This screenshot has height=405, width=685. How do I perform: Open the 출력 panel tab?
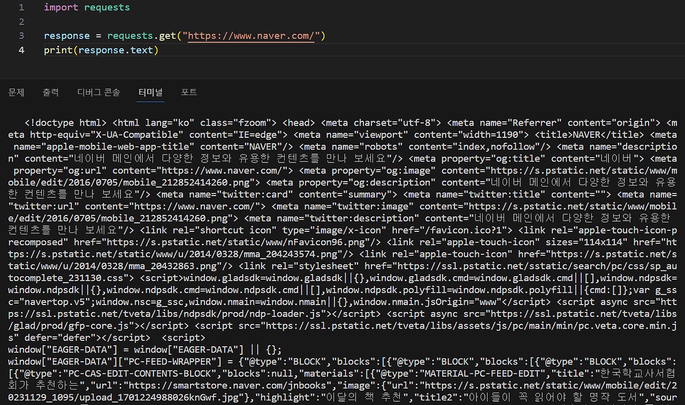pyautogui.click(x=51, y=92)
